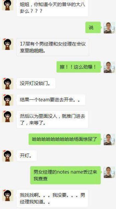Tap cartoon avatar next to 结果一个team message

8,100
